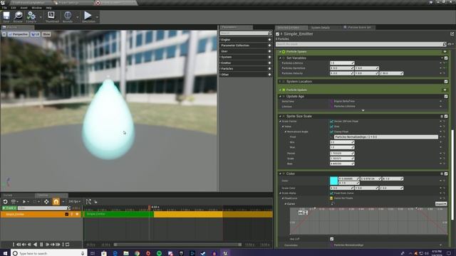The image size is (456, 256).
Task: Click the Particles.NormalizedAge expression field
Action: (386, 137)
